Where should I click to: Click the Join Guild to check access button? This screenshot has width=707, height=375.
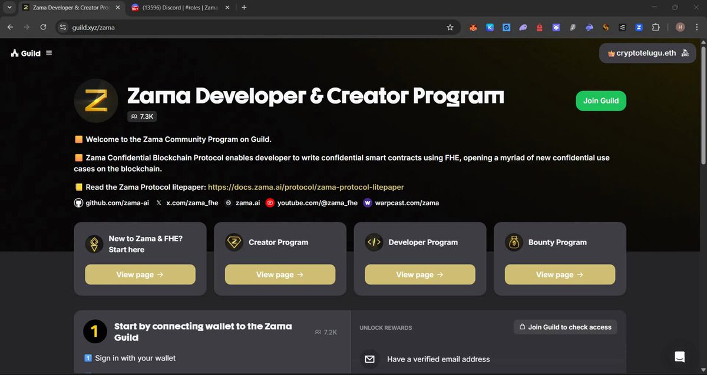[x=565, y=327]
